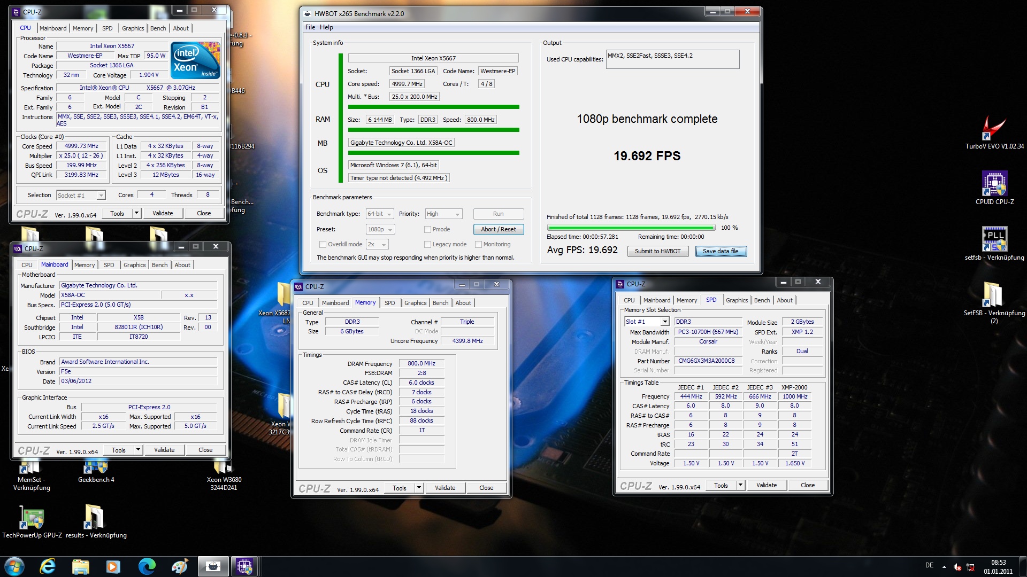Click the benchmark 100% progress bar
The width and height of the screenshot is (1027, 577).
click(x=631, y=228)
